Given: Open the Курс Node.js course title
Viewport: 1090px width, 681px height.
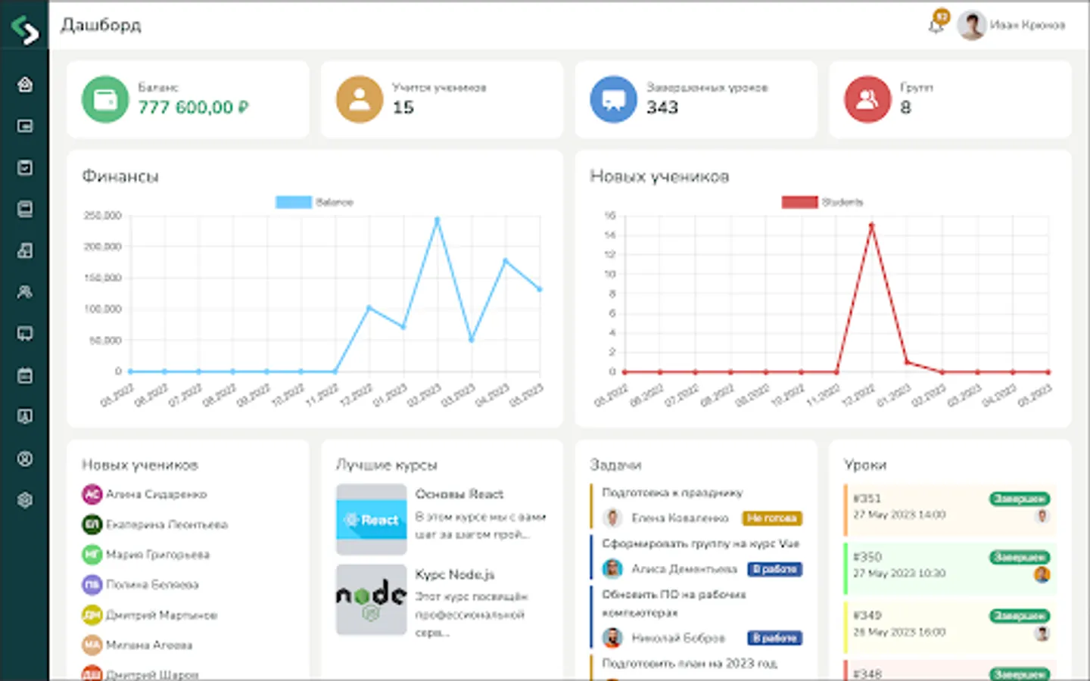Looking at the screenshot, I should (x=455, y=574).
